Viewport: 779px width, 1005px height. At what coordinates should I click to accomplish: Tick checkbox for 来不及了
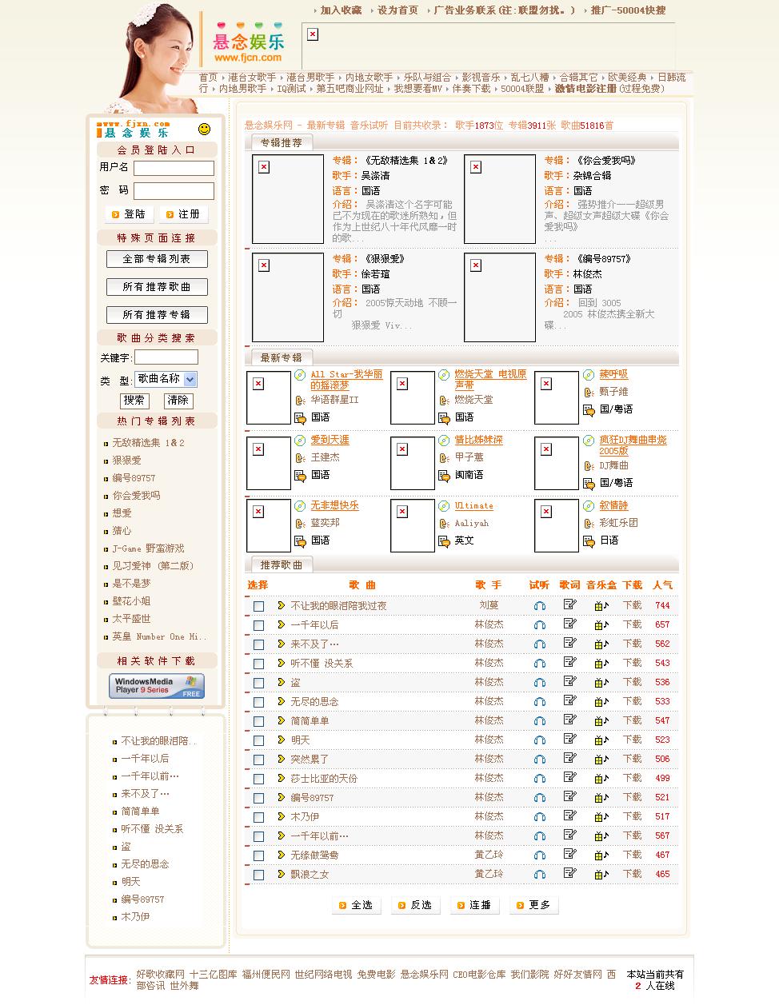coord(258,644)
